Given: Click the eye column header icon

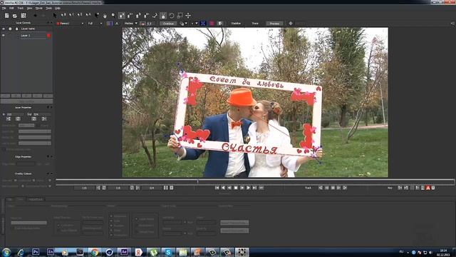Looking at the screenshot, I should tap(4, 29).
